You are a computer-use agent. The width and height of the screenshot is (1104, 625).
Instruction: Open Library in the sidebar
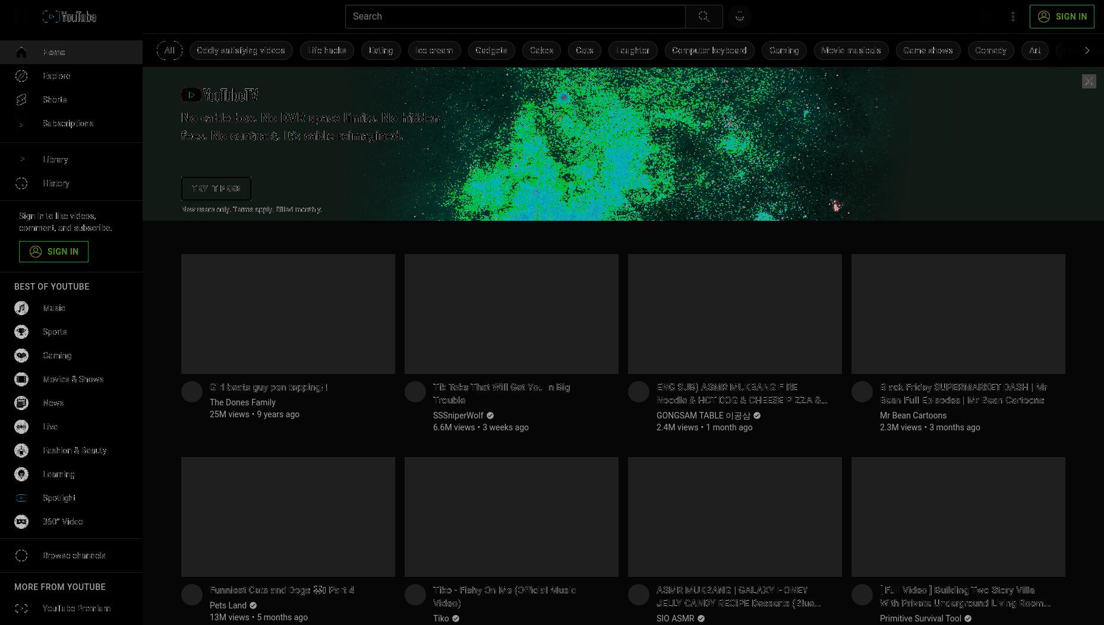71,160
